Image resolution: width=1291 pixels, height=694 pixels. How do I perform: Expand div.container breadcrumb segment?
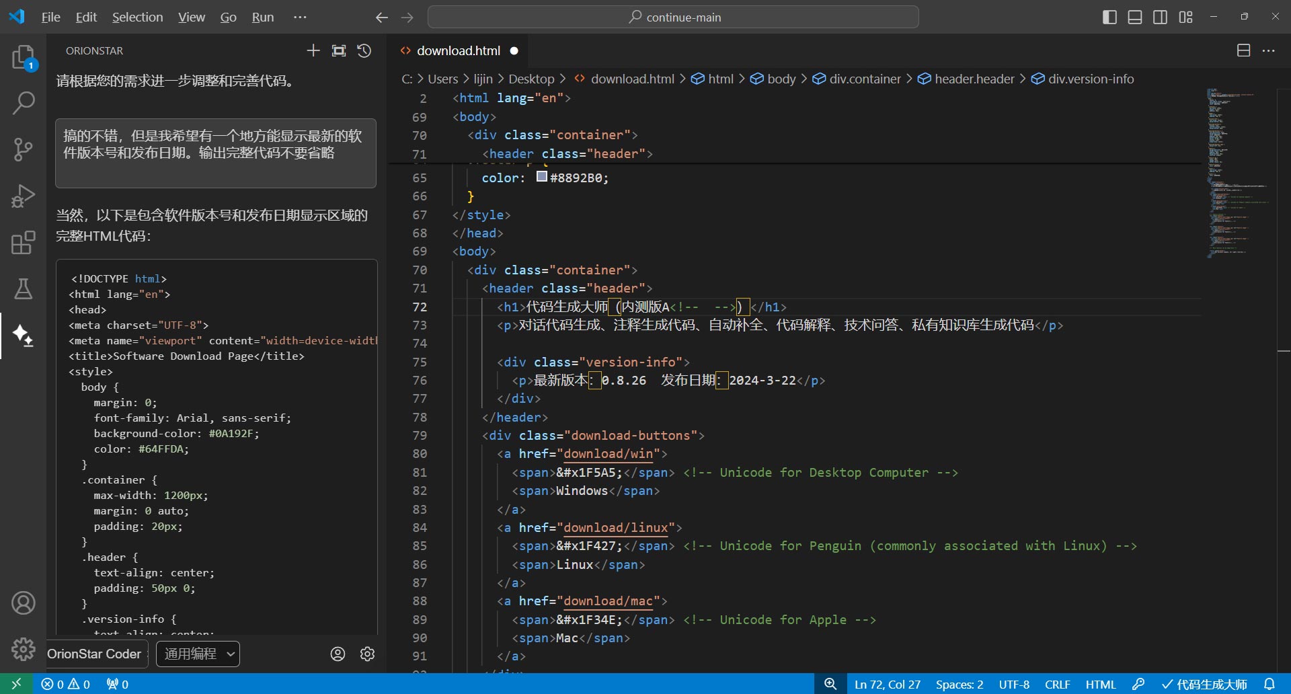pyautogui.click(x=865, y=79)
